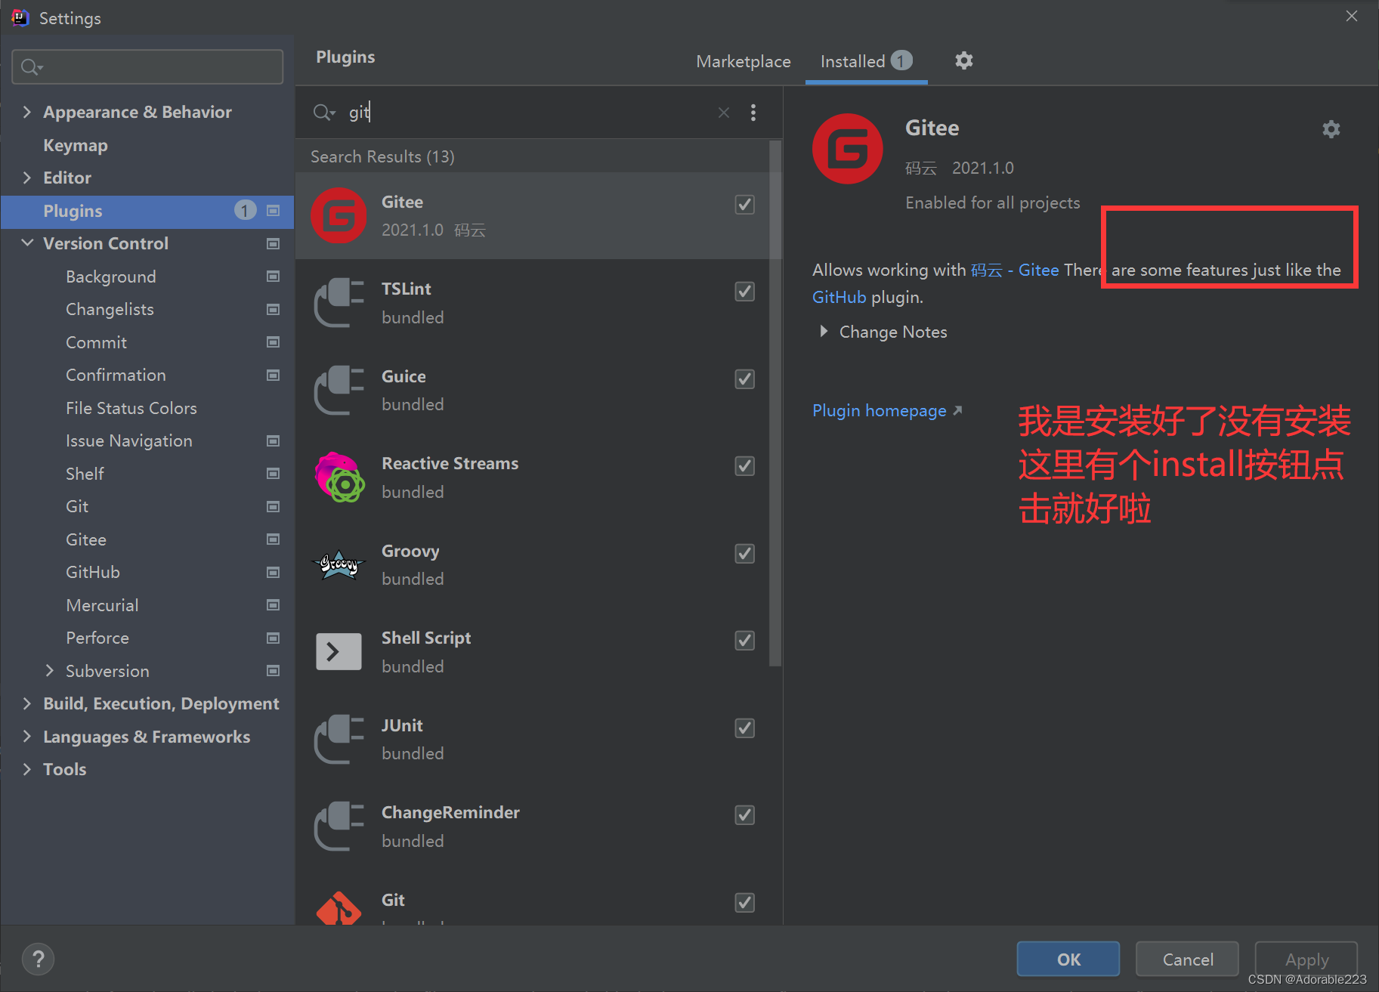The height and width of the screenshot is (992, 1379).
Task: Click the Git plugin icon at list bottom
Action: [x=339, y=907]
